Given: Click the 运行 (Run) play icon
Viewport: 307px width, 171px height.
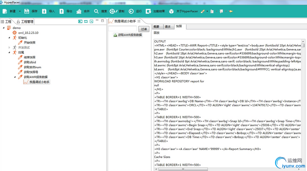Looking at the screenshot, I should click(x=131, y=11).
